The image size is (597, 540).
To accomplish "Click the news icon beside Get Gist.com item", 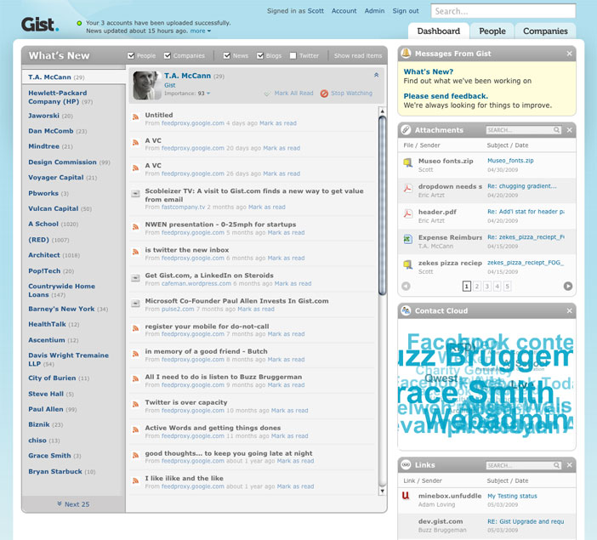I will 135,278.
